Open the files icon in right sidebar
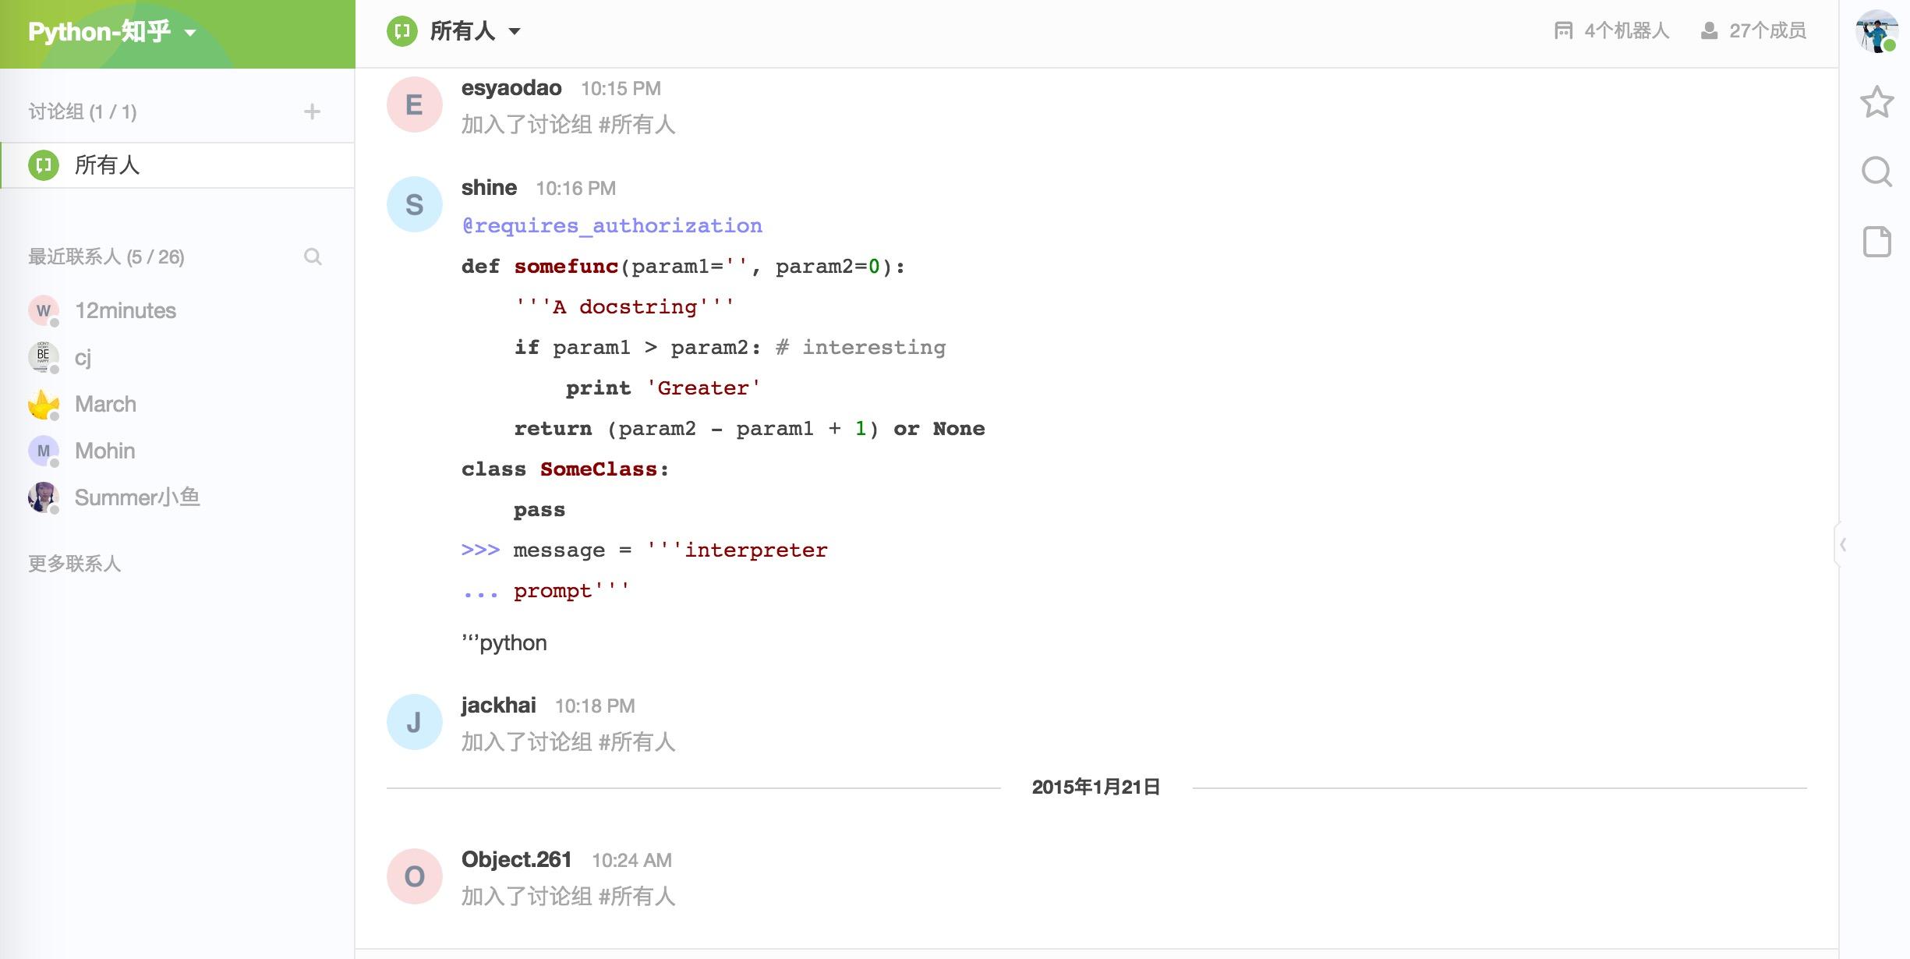 point(1876,242)
